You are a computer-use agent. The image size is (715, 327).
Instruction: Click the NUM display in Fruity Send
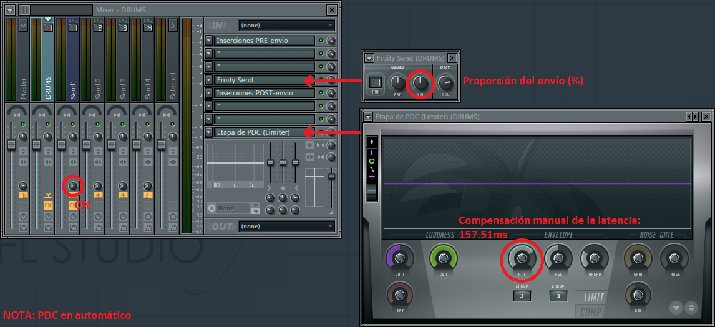click(x=376, y=82)
